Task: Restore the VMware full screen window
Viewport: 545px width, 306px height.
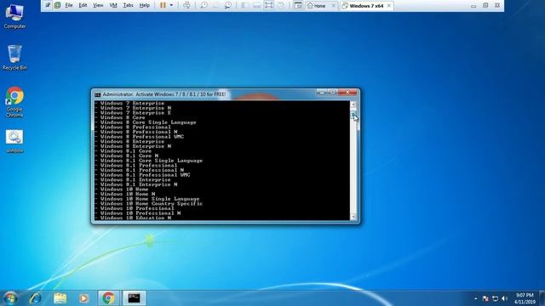Action: click(x=485, y=6)
